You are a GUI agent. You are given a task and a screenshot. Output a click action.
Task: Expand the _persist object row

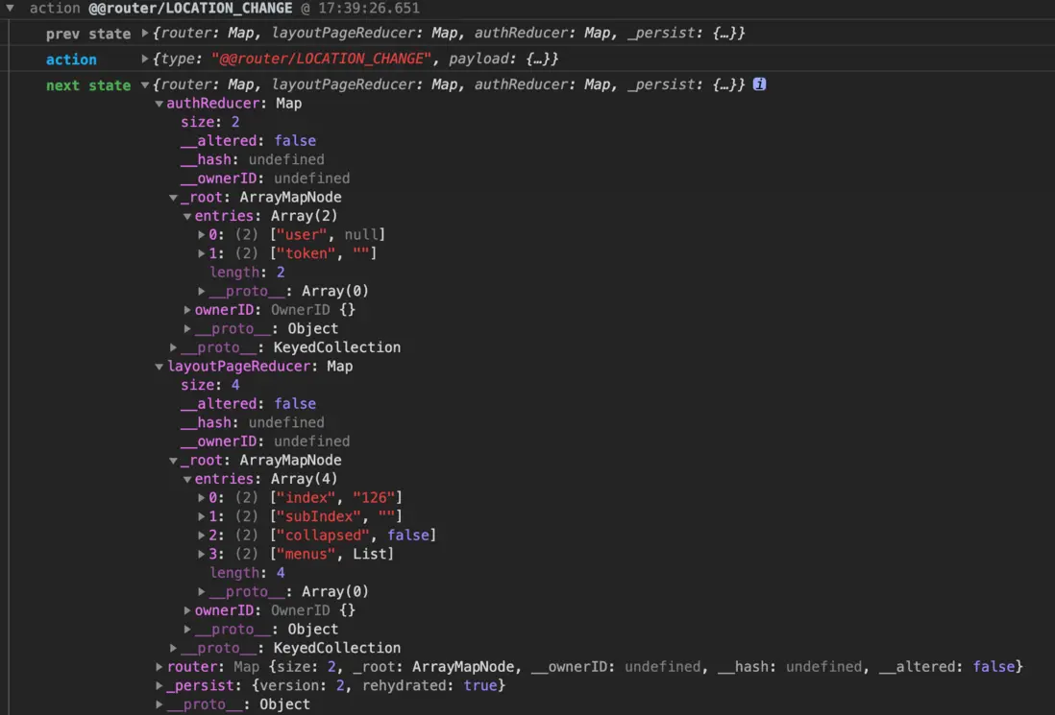(159, 685)
